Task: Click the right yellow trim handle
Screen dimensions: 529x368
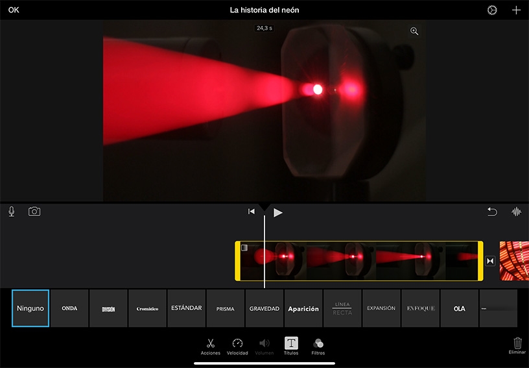Action: tap(480, 261)
